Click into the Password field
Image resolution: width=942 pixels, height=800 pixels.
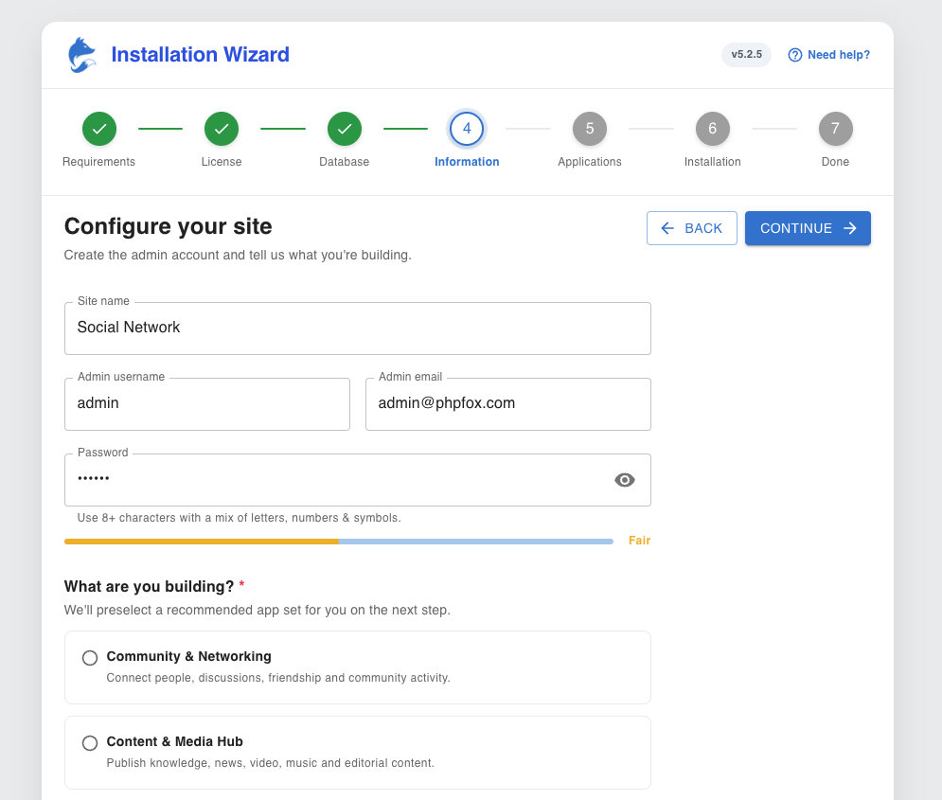[x=358, y=480]
